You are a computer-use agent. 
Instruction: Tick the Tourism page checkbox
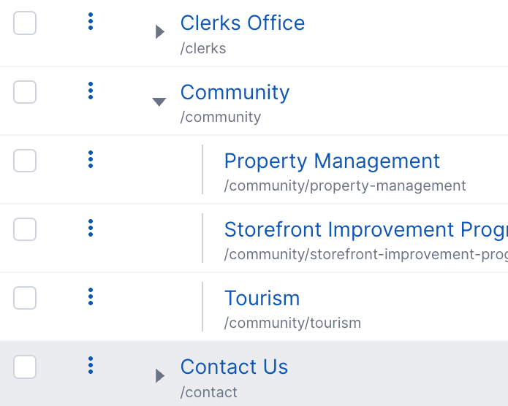pyautogui.click(x=25, y=298)
